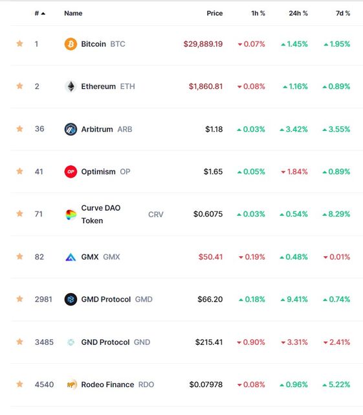The height and width of the screenshot is (415, 363).
Task: Click the Curve DAO Token rainbow logo
Action: click(x=71, y=215)
